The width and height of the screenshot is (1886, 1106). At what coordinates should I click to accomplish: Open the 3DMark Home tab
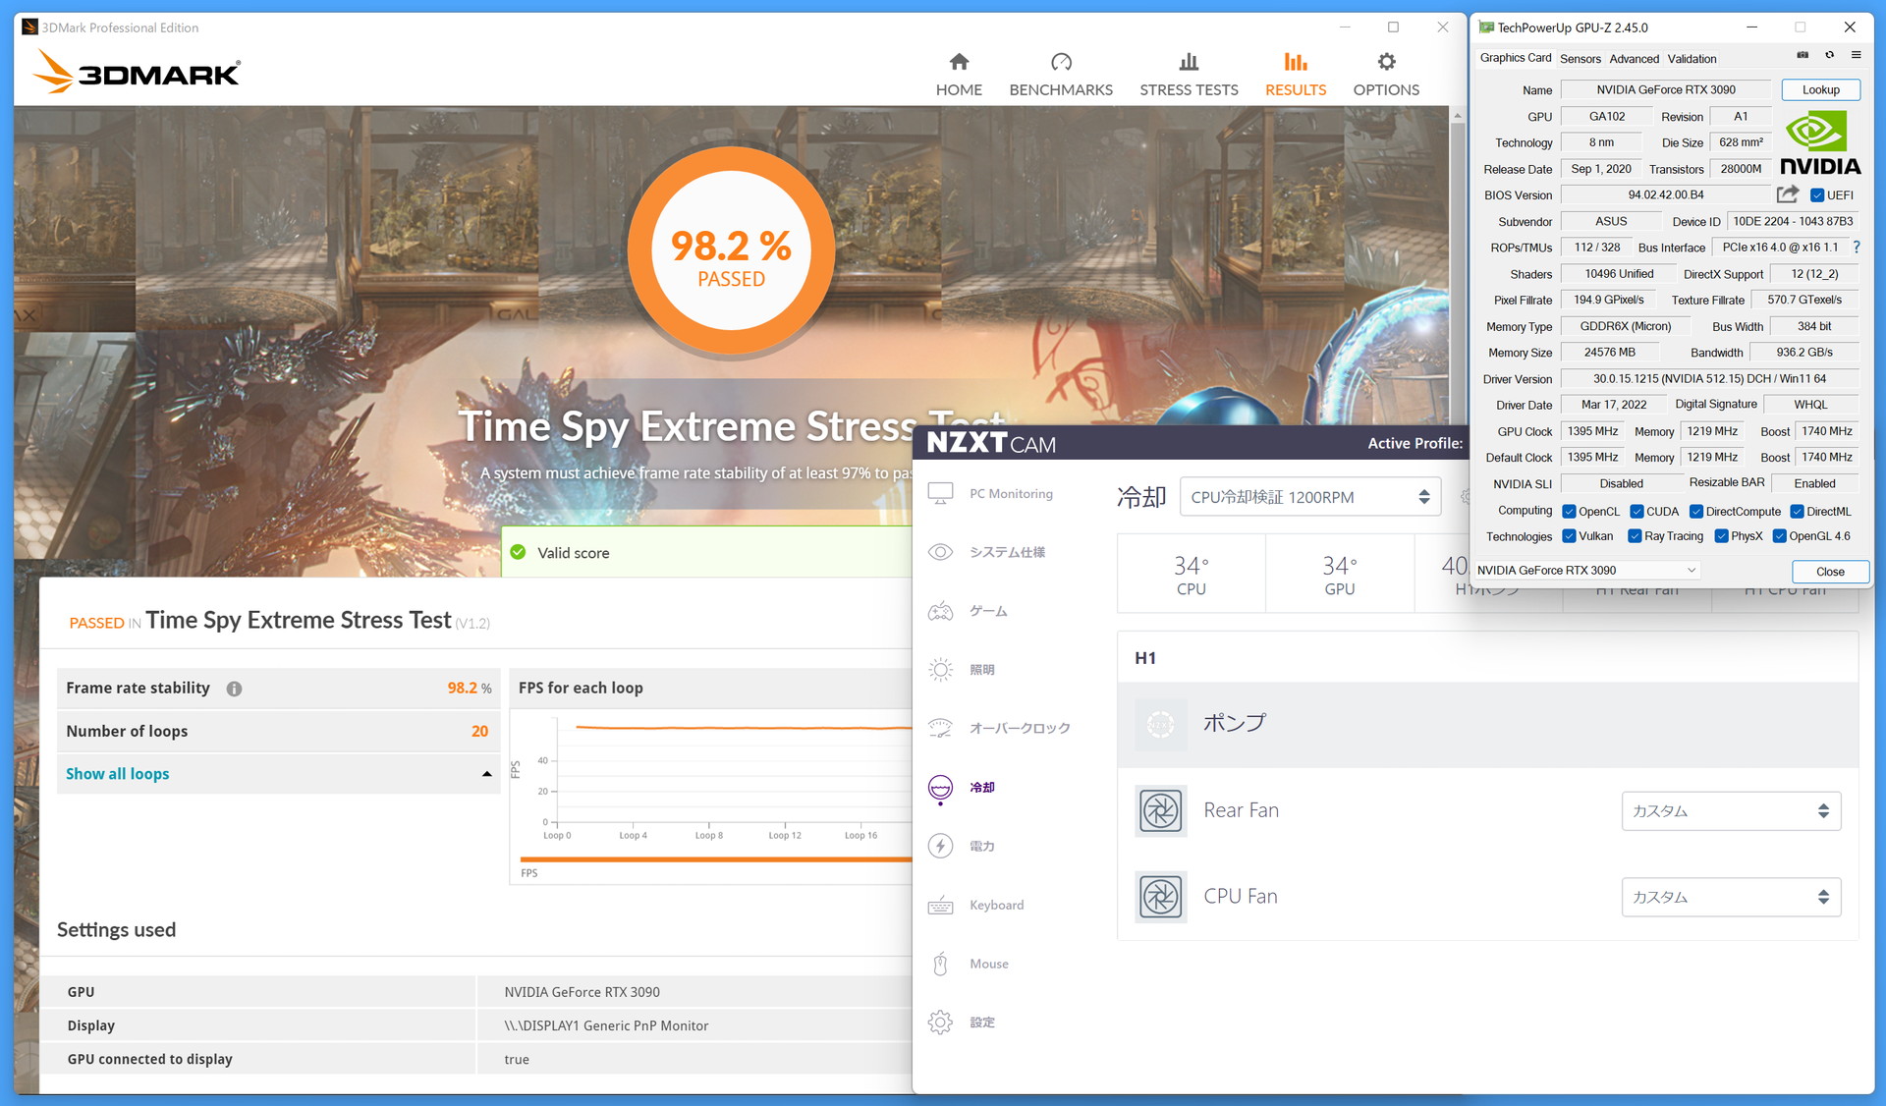pyautogui.click(x=959, y=76)
